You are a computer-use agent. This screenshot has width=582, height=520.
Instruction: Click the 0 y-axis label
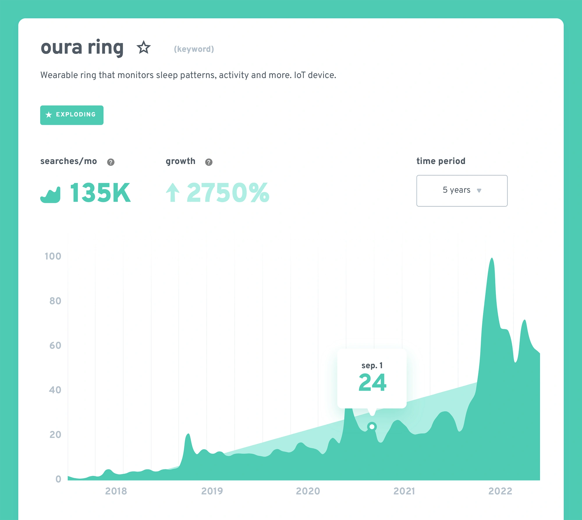[58, 479]
